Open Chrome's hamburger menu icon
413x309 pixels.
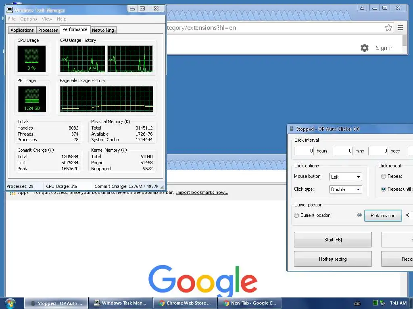pos(400,28)
